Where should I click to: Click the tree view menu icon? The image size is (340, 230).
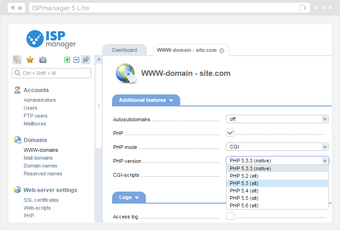tap(17, 59)
